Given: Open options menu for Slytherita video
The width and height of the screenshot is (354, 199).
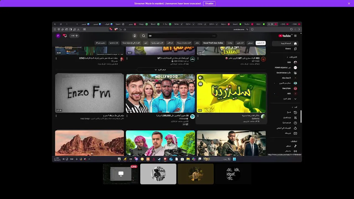Looking at the screenshot, I should 198,116.
